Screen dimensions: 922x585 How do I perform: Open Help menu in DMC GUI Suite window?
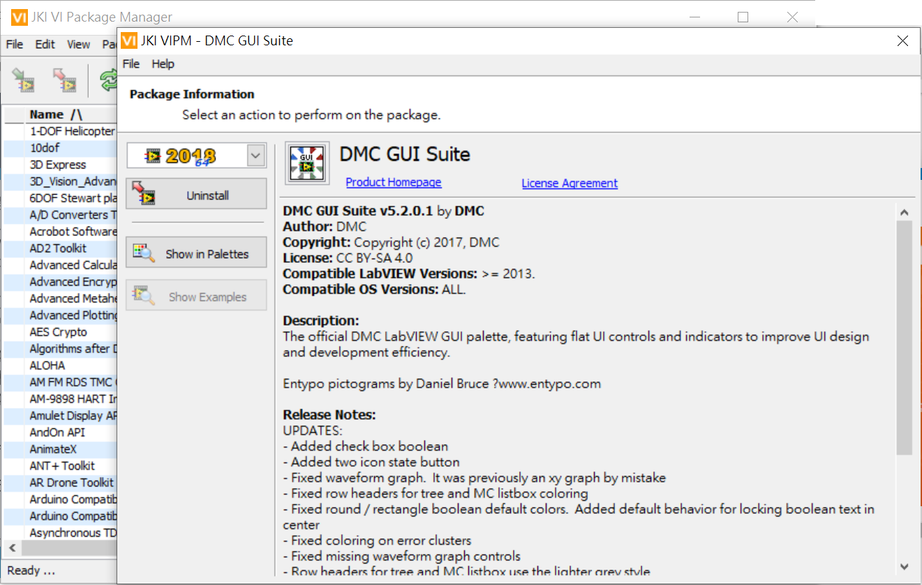(x=163, y=63)
